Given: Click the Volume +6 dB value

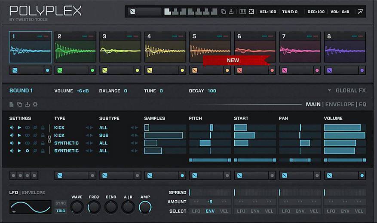Looking at the screenshot, I should (x=83, y=91).
